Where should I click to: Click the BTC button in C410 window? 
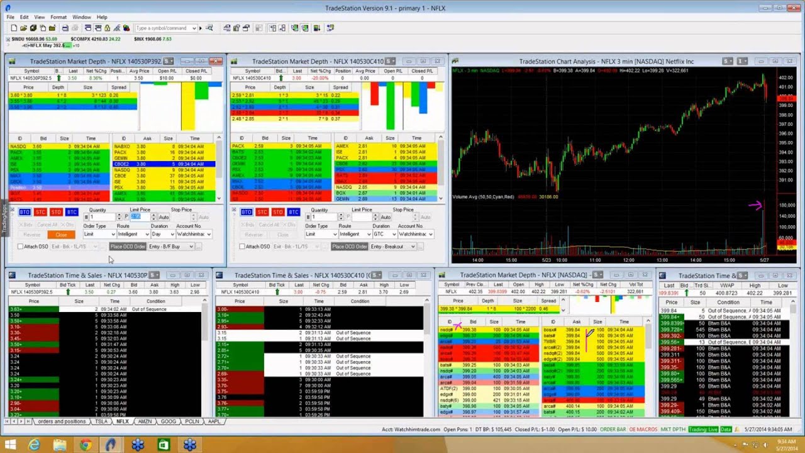pos(294,212)
